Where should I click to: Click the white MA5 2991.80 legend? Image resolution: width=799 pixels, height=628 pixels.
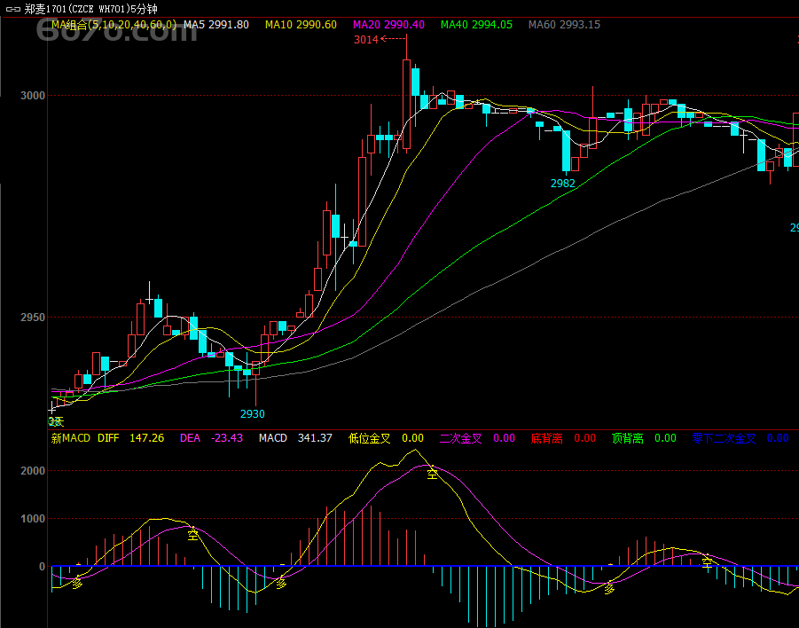pyautogui.click(x=215, y=25)
